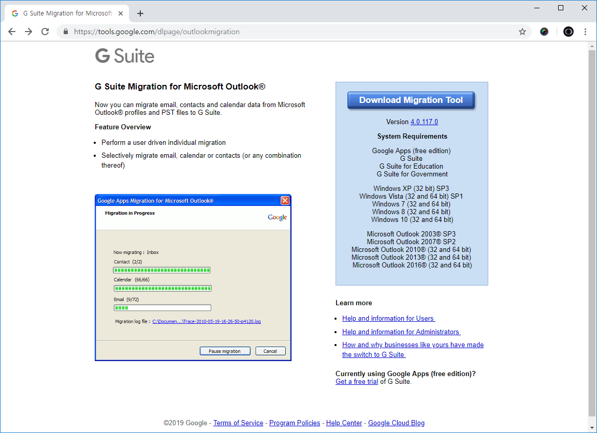Close the G Suite Migration tab
Viewport: 597px width, 433px height.
coord(121,13)
